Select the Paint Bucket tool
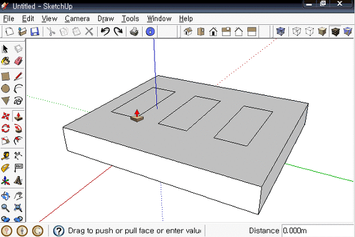Image resolution: width=355 pixels, height=237 pixels. click(6, 61)
